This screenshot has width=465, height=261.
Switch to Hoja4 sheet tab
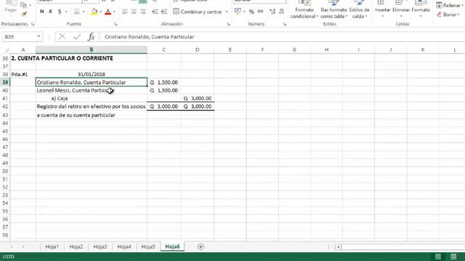click(124, 246)
